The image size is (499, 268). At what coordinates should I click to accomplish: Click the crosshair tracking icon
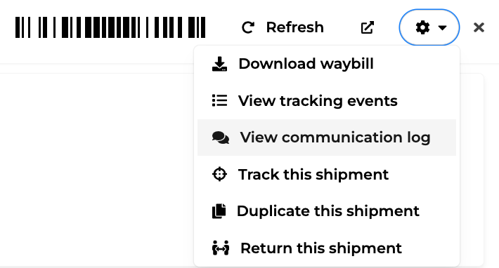pos(219,174)
